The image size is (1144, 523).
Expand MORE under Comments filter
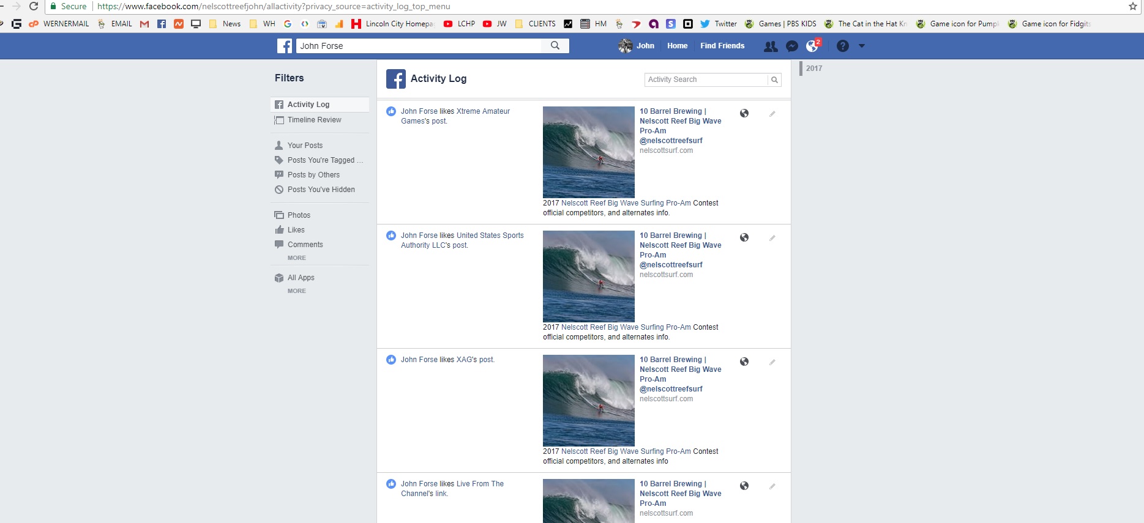pos(297,258)
